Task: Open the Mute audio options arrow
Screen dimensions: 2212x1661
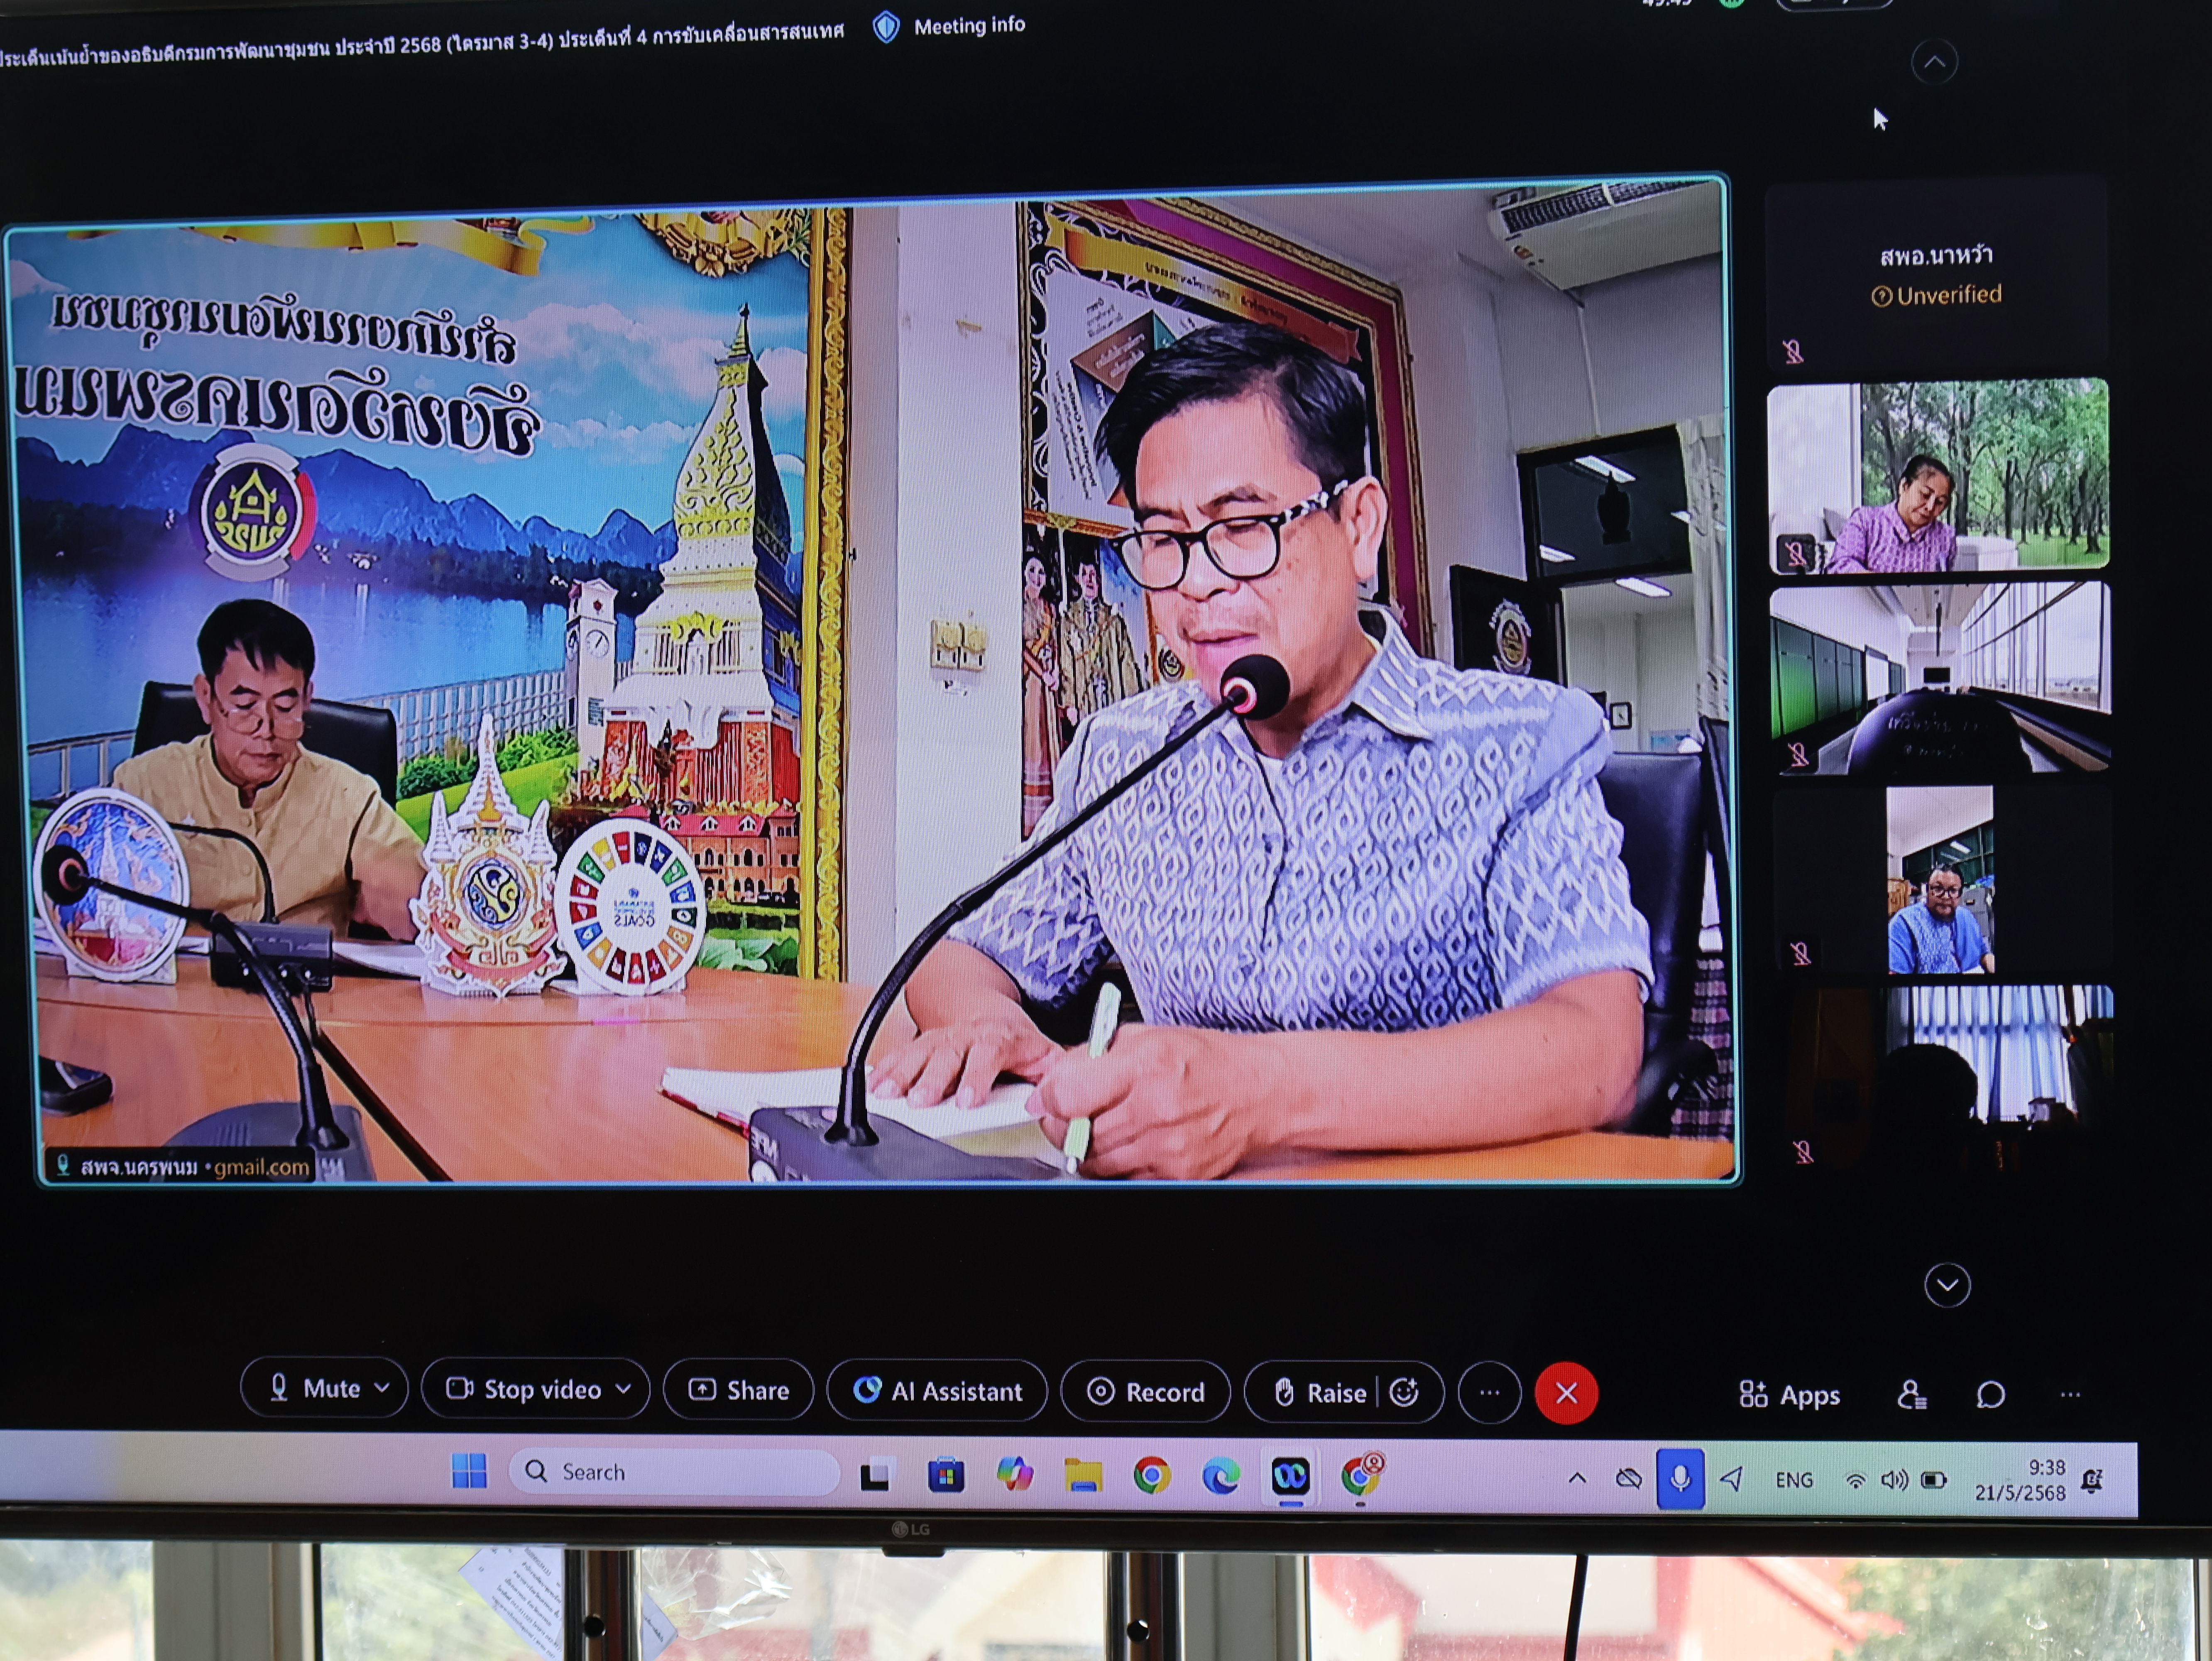Action: coord(382,1388)
